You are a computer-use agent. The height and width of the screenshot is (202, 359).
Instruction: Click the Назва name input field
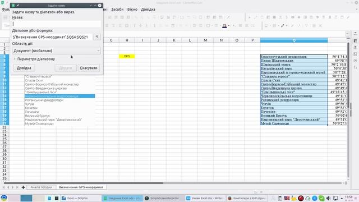(x=56, y=24)
